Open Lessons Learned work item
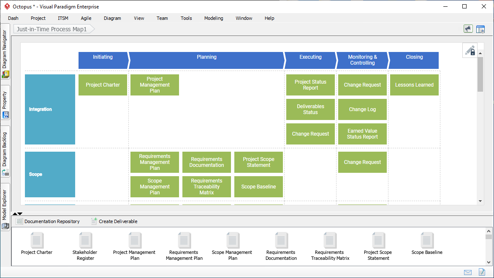494x278 pixels. click(414, 85)
